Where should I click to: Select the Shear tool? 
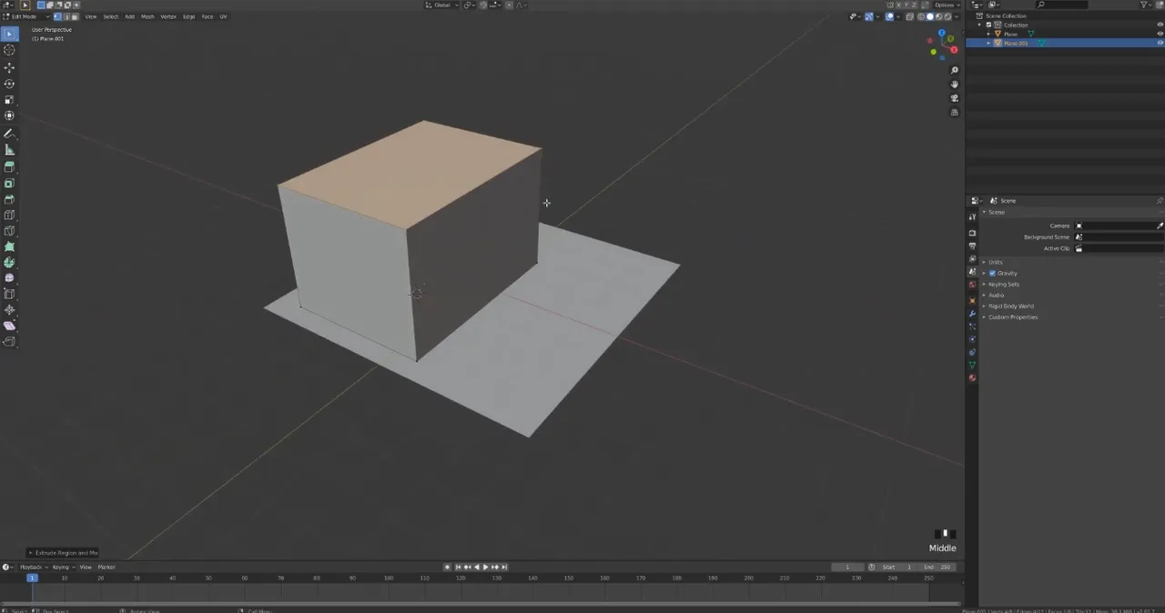pyautogui.click(x=9, y=326)
